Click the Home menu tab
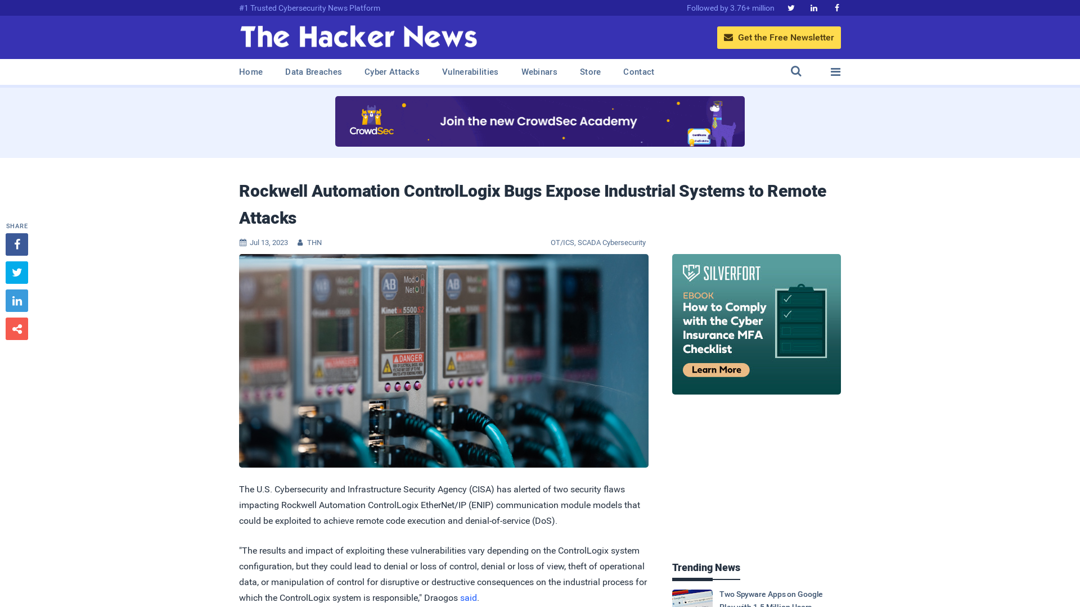This screenshot has height=607, width=1080. point(251,71)
